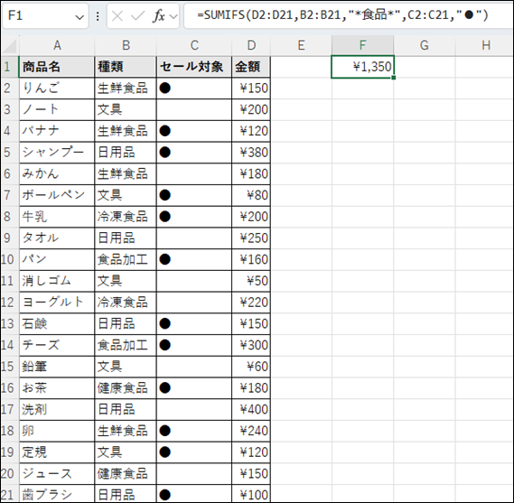Screen dimensions: 514x503
Task: Click the cell 洗剤
Action: (x=57, y=409)
